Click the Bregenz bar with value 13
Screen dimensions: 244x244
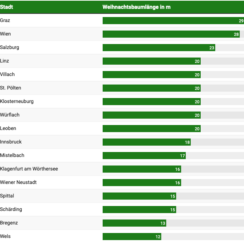[134, 223]
